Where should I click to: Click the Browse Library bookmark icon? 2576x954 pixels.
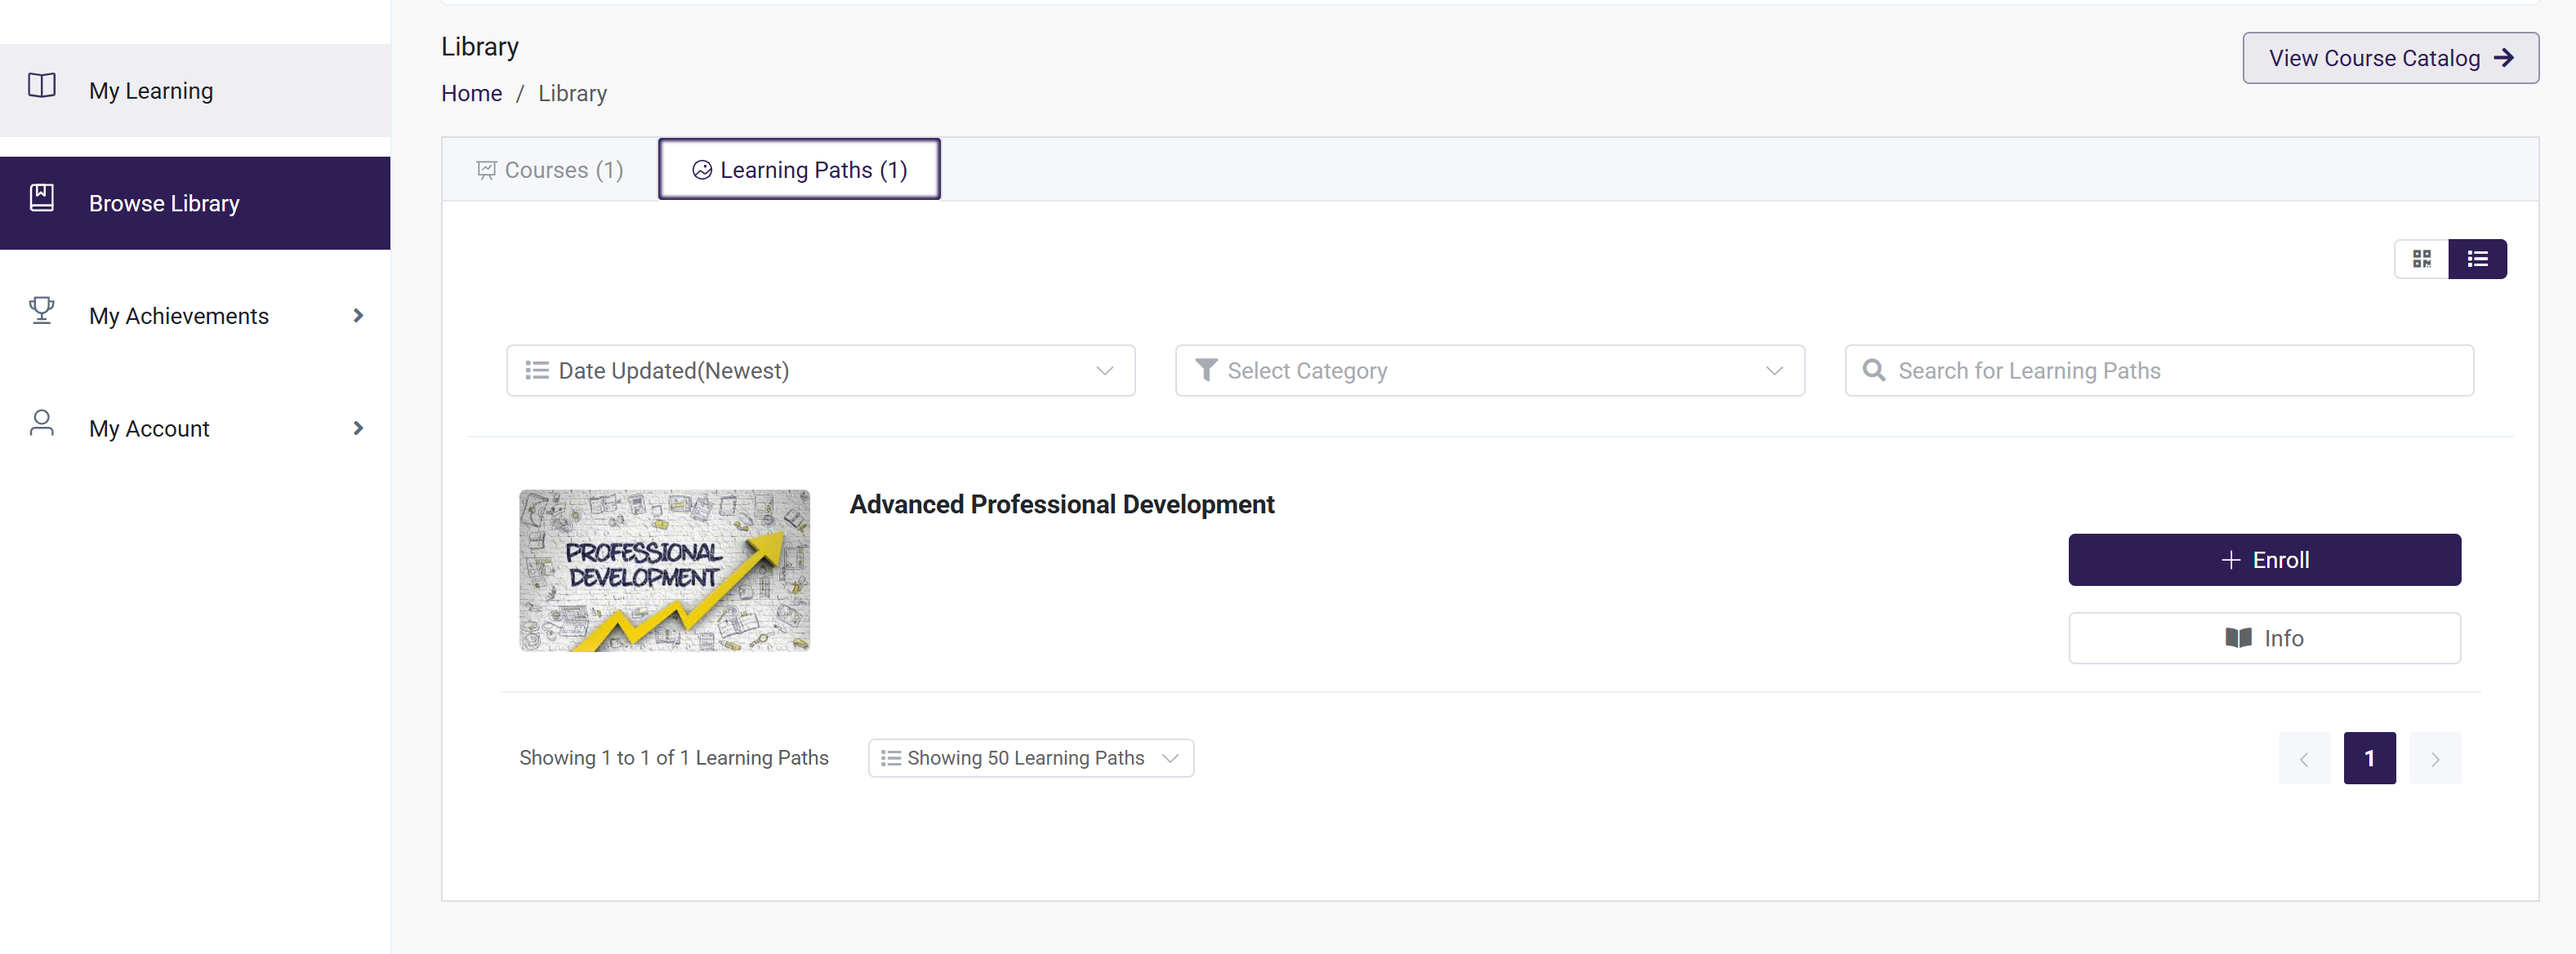click(42, 197)
